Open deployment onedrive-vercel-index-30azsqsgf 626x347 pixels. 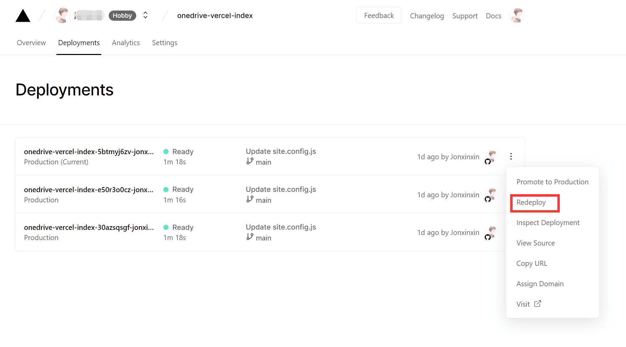tap(89, 227)
